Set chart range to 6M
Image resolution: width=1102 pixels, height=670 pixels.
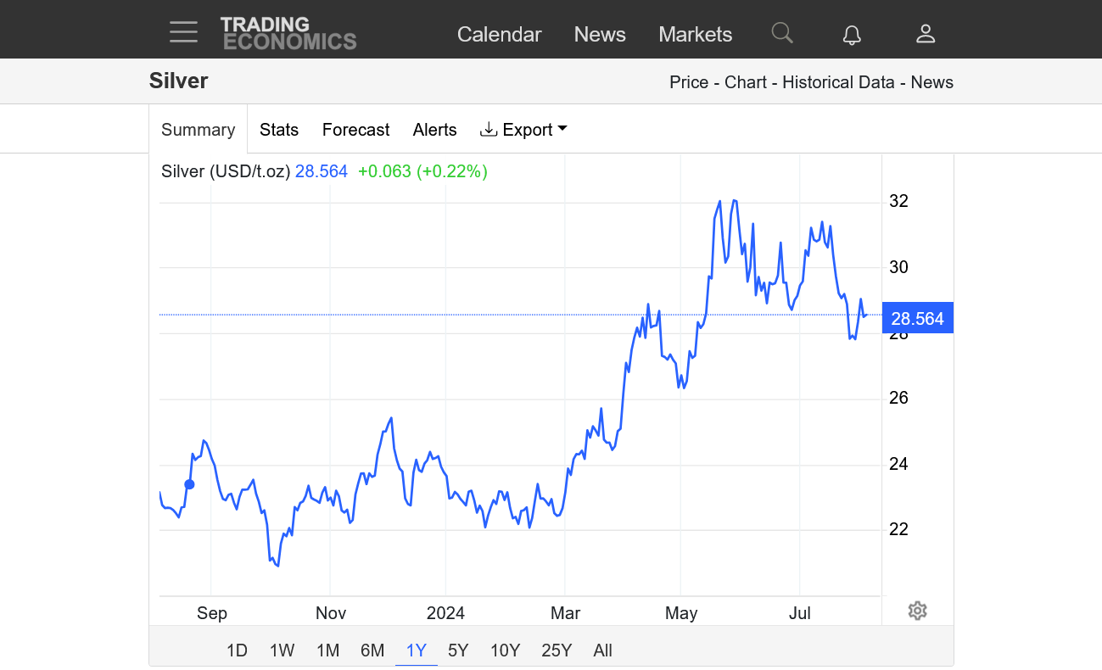pos(372,650)
